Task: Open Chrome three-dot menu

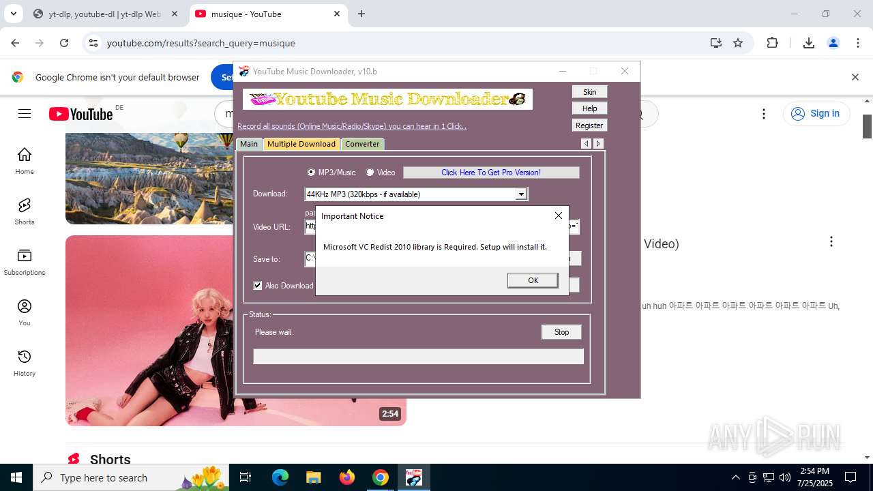Action: 858,43
